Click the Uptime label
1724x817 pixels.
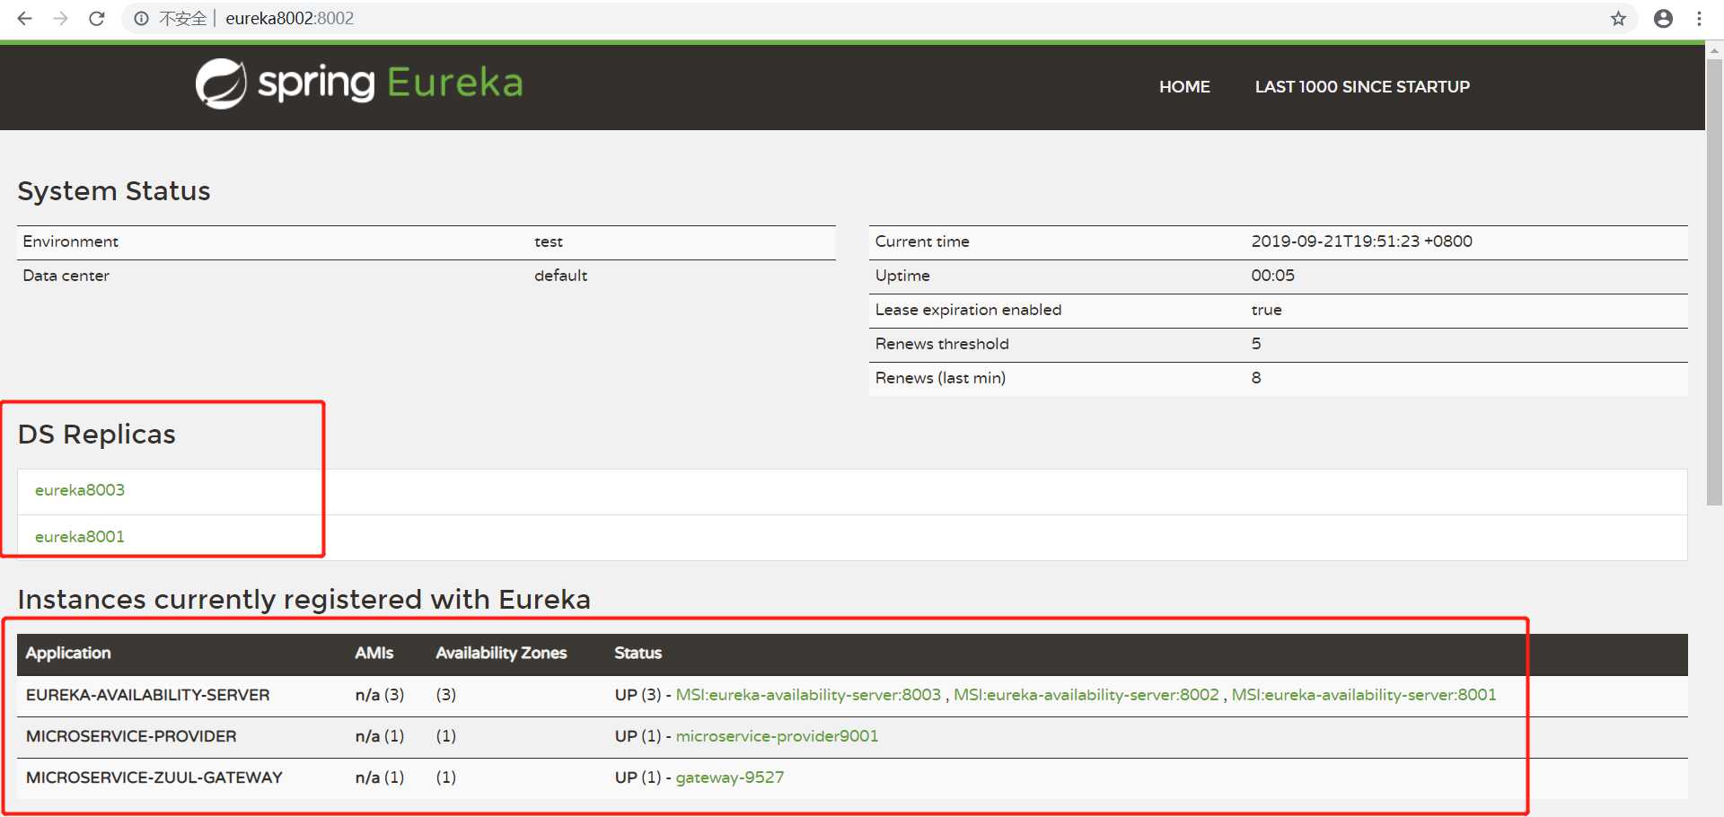tap(902, 276)
